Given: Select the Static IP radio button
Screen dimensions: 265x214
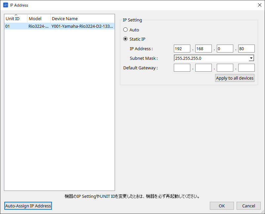Looking at the screenshot, I should (126, 39).
